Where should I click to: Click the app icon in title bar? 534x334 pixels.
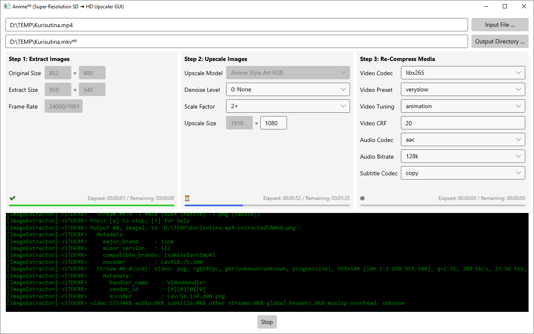pos(7,6)
